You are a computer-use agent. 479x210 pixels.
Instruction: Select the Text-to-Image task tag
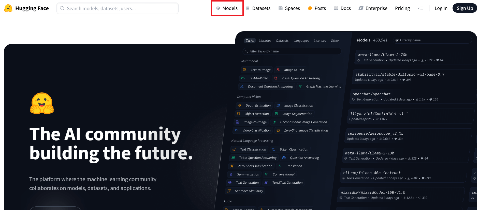(257, 70)
